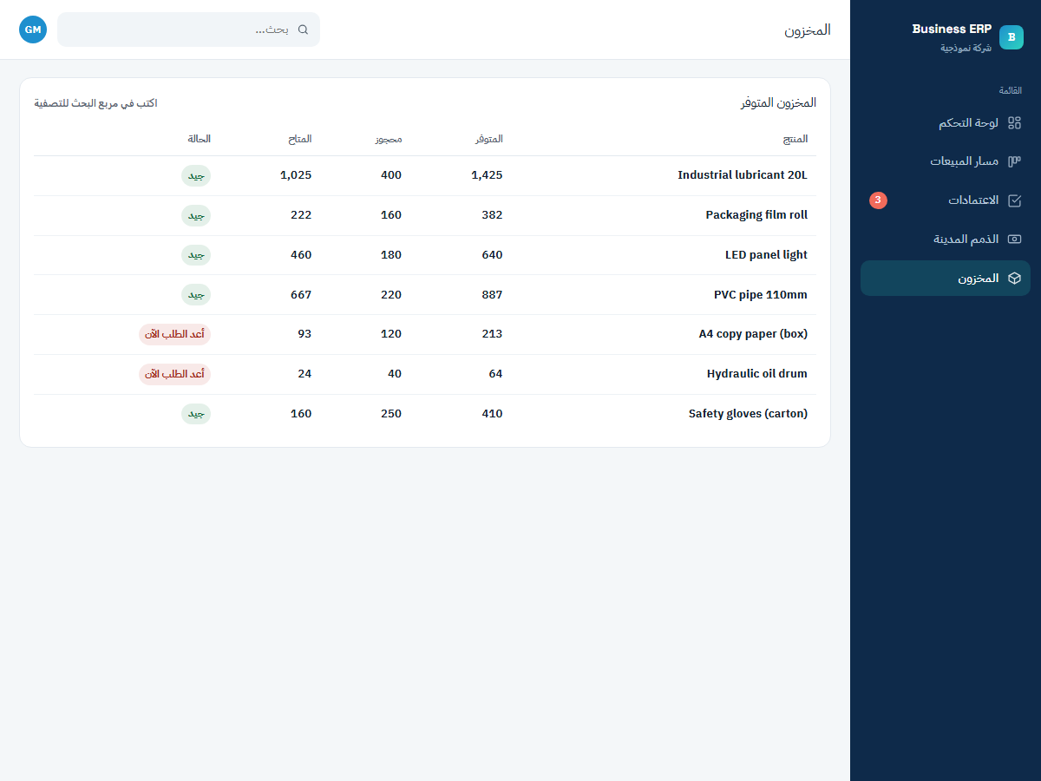Click the receivables banknote icon

[x=1014, y=240]
